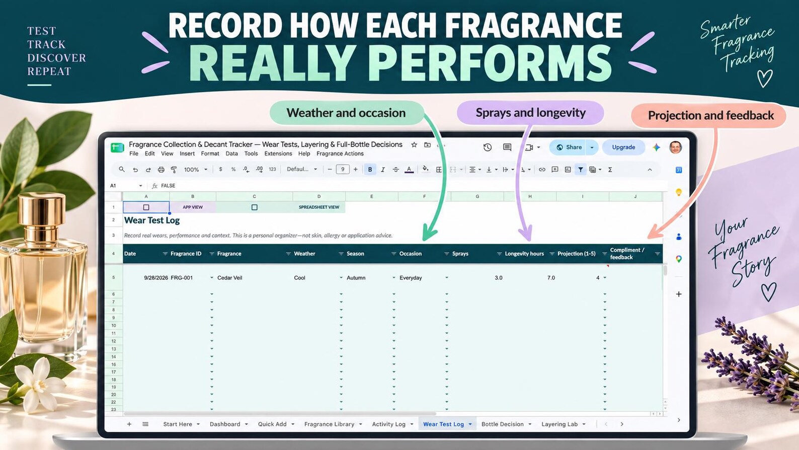Format selection as percent
Viewport: 799px width, 450px height.
coord(233,170)
